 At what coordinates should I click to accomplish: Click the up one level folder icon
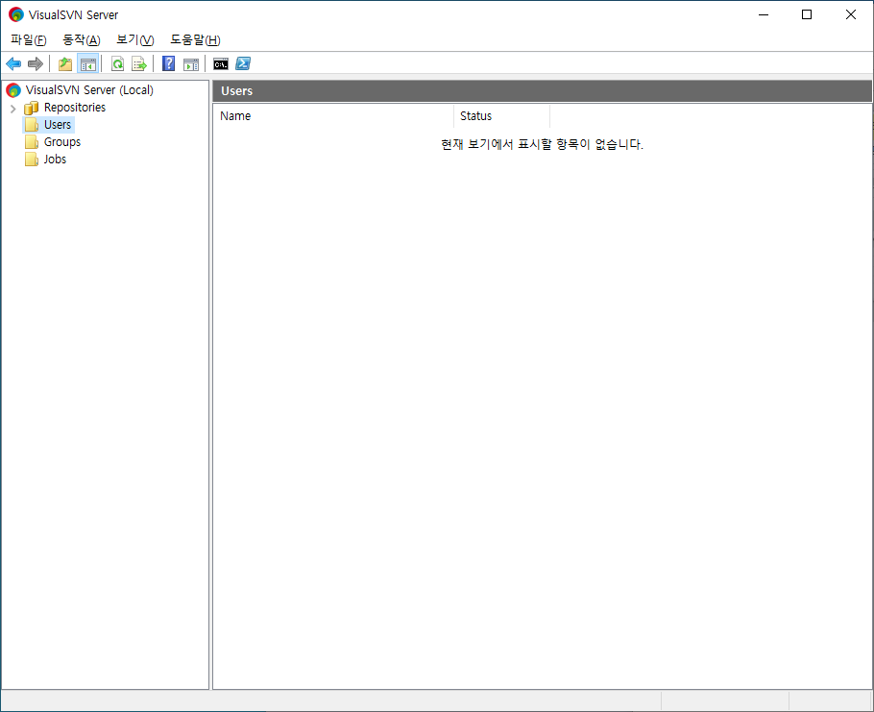65,64
